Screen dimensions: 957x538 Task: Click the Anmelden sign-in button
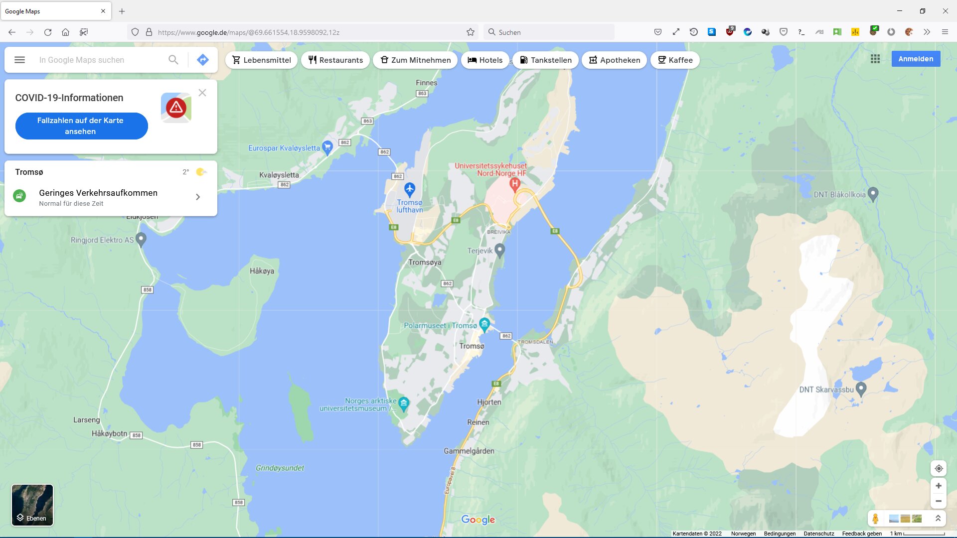coord(915,59)
